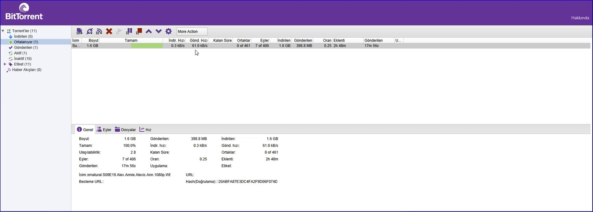Click "61.0 kB/s" beside Gönd. hızı: in details
The height and width of the screenshot is (212, 593).
[270, 145]
